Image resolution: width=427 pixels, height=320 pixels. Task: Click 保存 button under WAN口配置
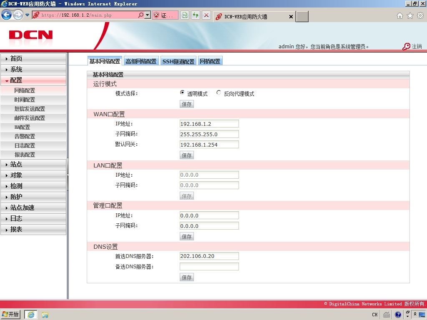186,155
